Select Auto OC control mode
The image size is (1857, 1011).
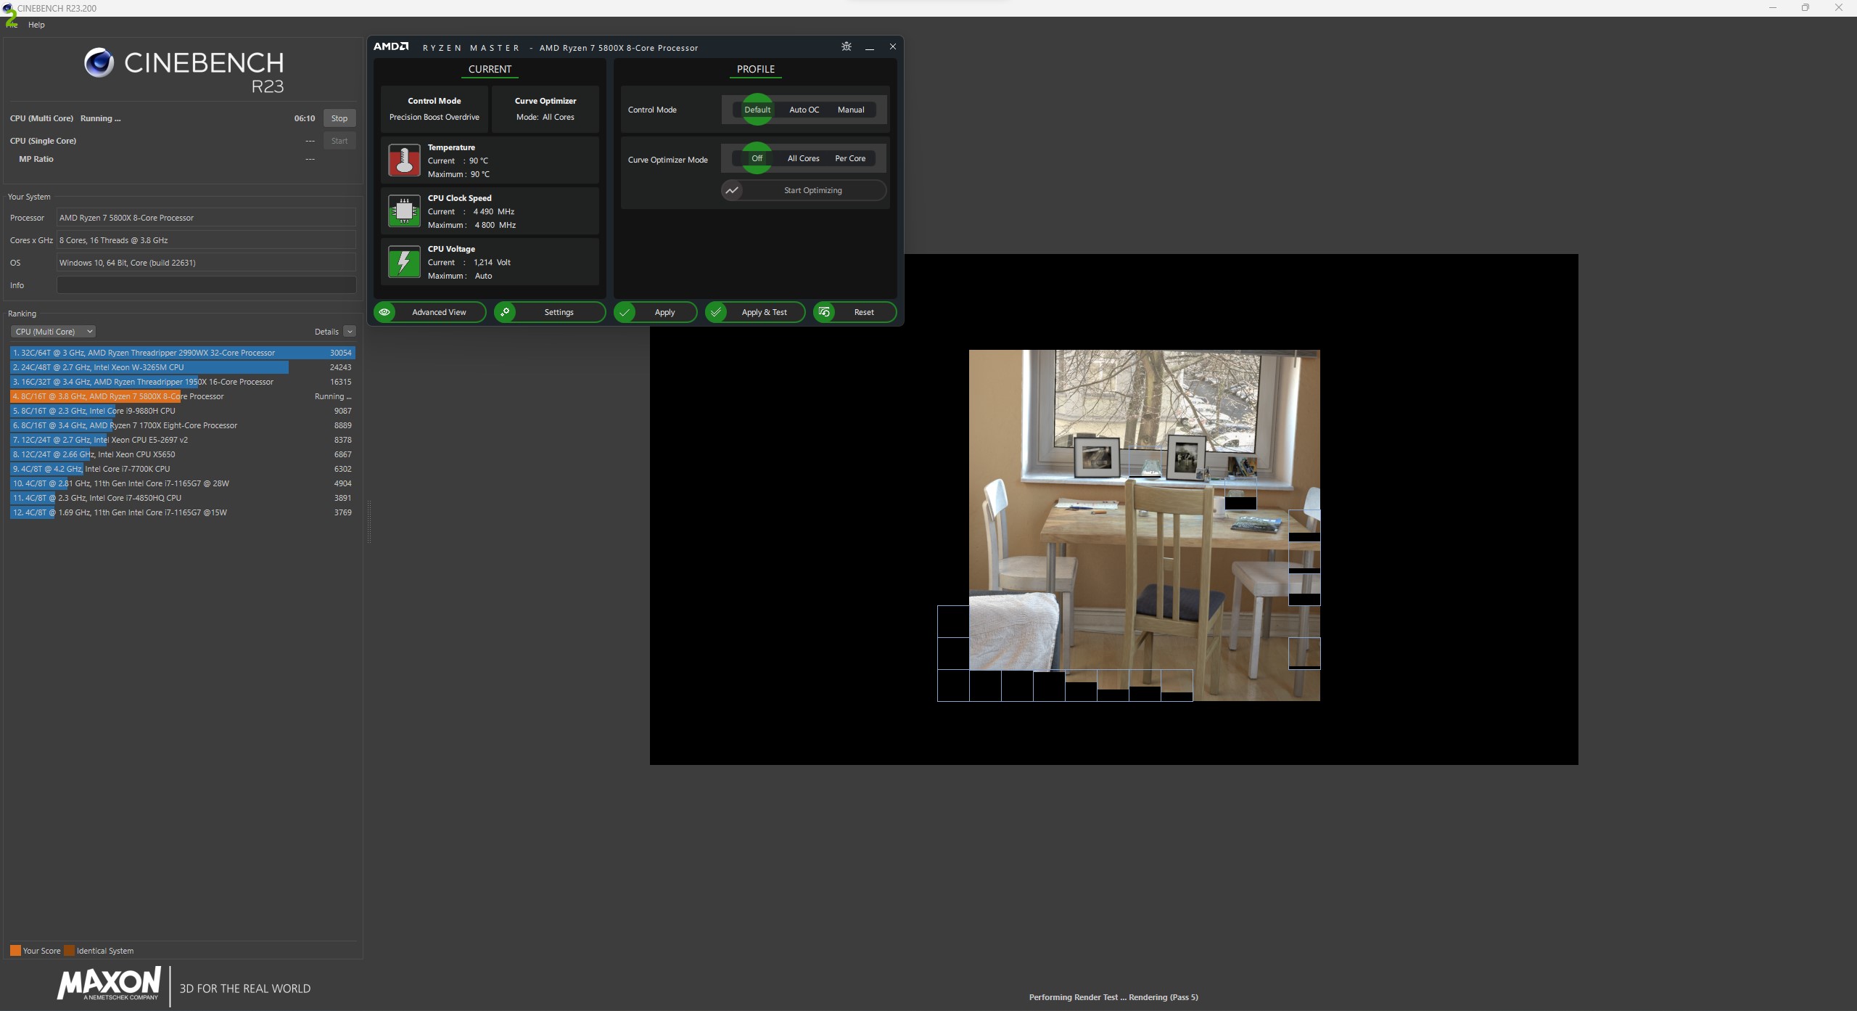click(804, 110)
